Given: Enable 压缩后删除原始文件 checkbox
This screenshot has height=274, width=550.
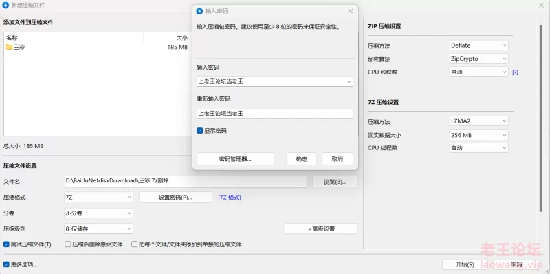Looking at the screenshot, I should point(68,244).
